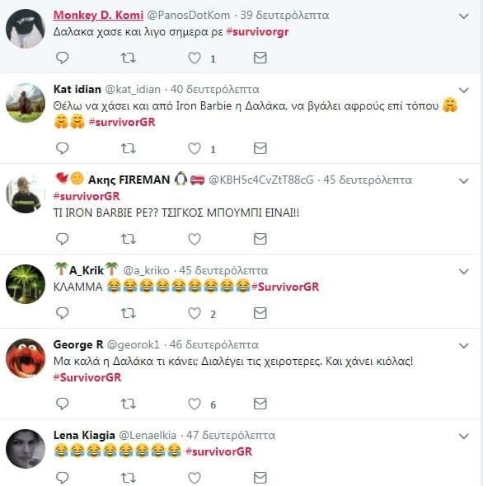Open #SurvivorGR hashtag in George R's tweet
The image size is (483, 486).
coord(87,377)
